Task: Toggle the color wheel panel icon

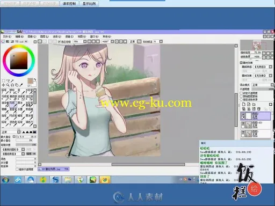Action: [3, 41]
